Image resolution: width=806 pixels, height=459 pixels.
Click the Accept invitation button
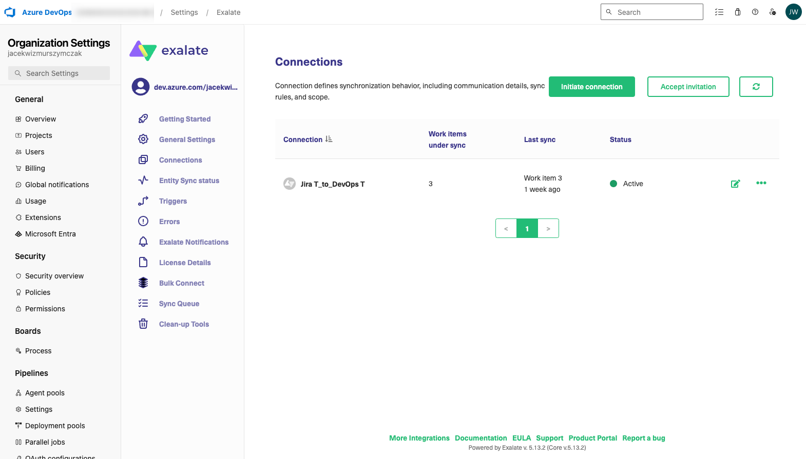click(688, 87)
